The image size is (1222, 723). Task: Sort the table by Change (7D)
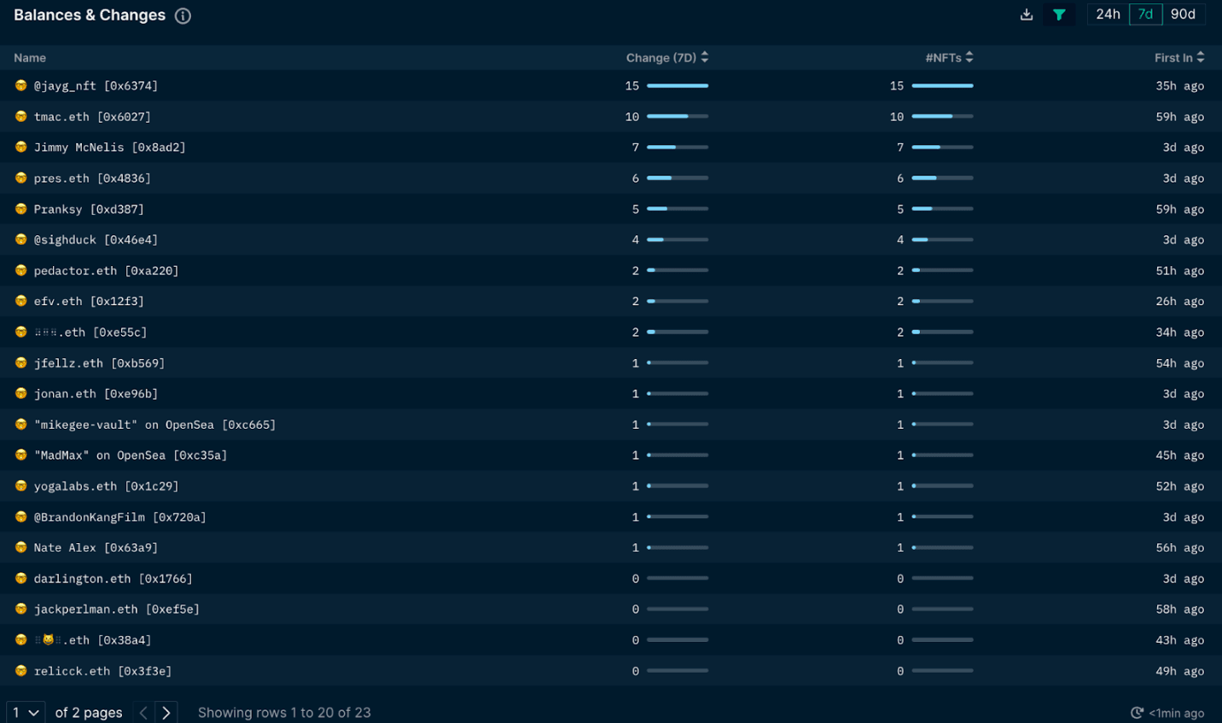tap(666, 57)
